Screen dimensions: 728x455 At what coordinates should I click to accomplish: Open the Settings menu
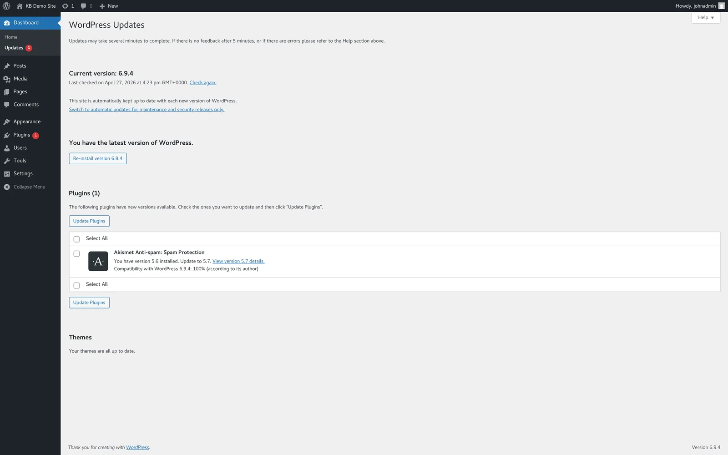30,174
